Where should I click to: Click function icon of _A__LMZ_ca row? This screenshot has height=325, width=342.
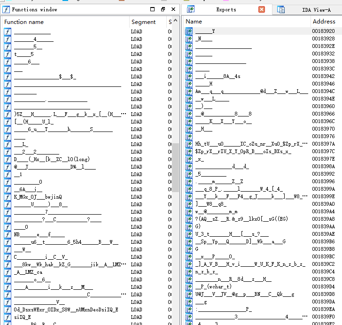pos(8,272)
